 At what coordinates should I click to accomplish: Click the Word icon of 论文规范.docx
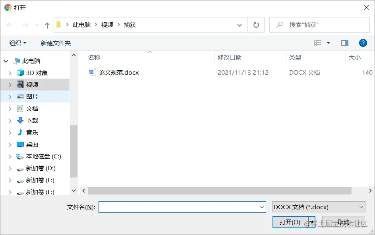(x=92, y=72)
